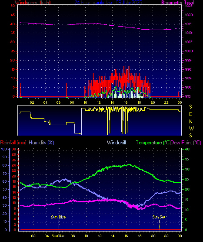Click the 'Windspeed (kph)' axis title
203x242 pixels.
[33, 3]
